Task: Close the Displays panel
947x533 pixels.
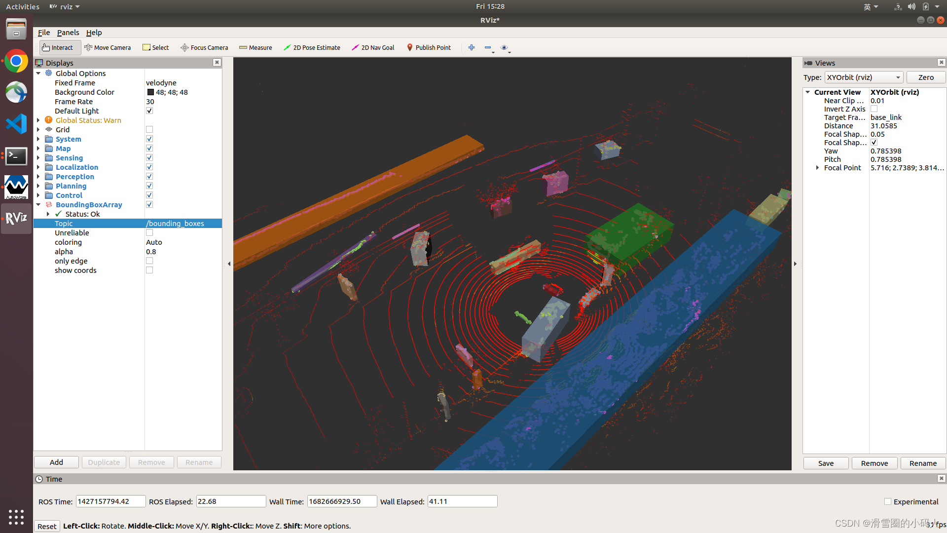Action: [217, 62]
